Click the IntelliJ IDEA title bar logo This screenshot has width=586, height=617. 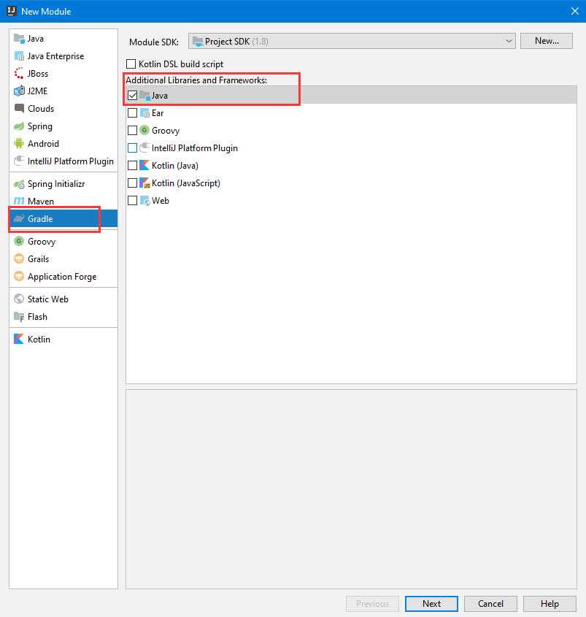coord(12,11)
